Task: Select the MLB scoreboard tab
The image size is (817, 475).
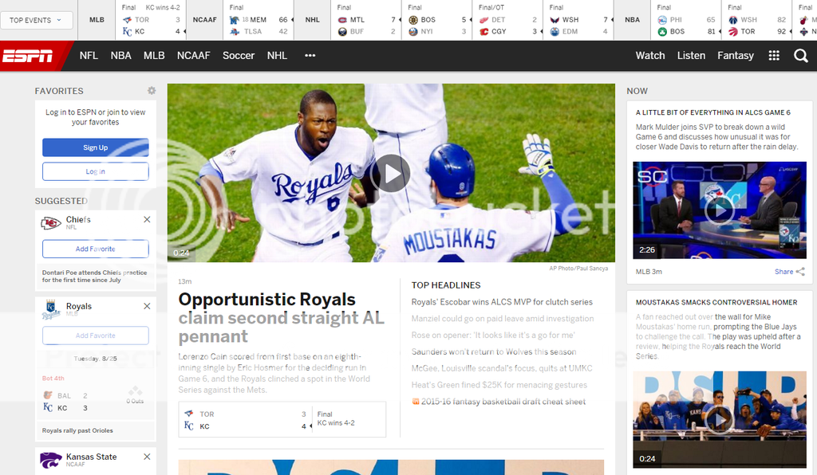Action: coord(97,20)
